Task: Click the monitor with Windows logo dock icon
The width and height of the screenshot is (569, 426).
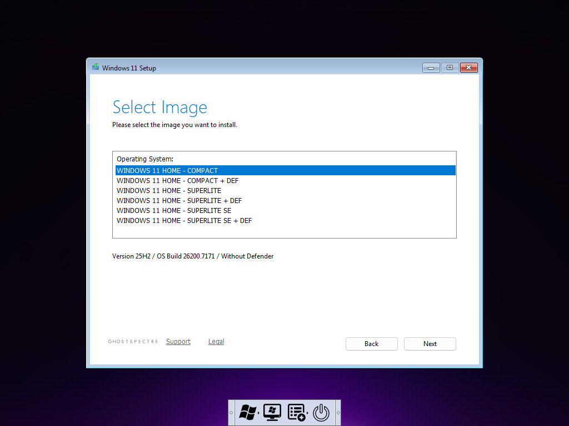Action: pyautogui.click(x=272, y=412)
